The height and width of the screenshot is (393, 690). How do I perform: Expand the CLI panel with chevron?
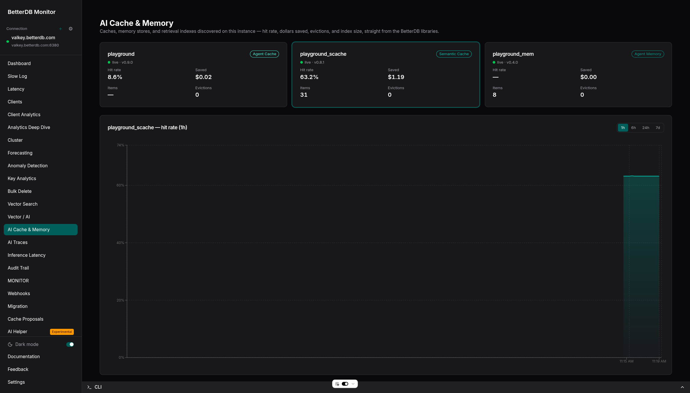point(682,387)
